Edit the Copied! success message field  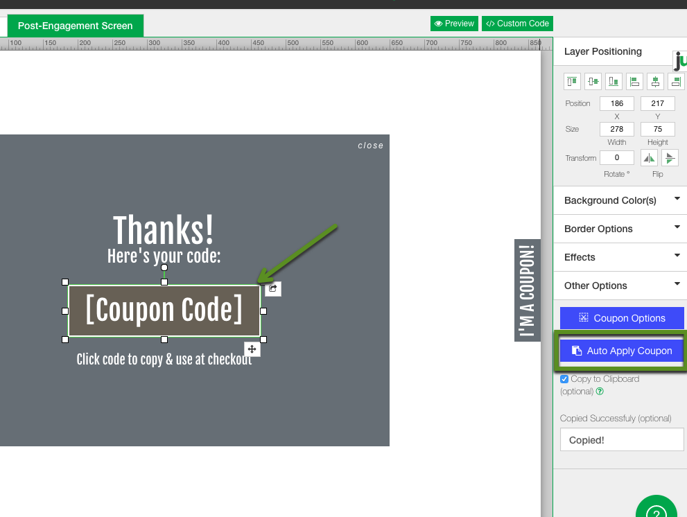(x=622, y=439)
